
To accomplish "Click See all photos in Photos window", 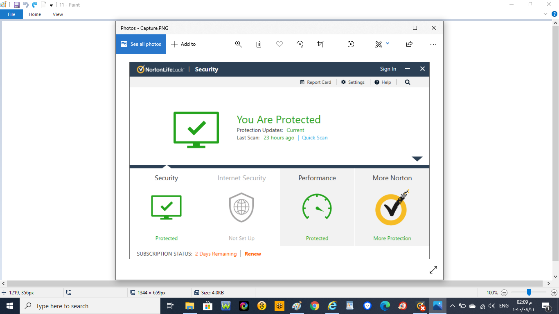I will [141, 44].
